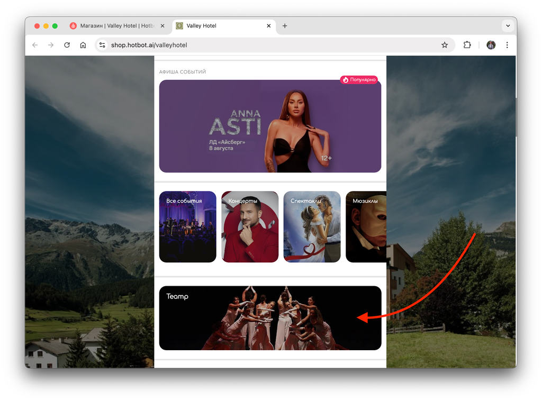Open the Концерты category card
Screen dimensions: 542x401
250,226
